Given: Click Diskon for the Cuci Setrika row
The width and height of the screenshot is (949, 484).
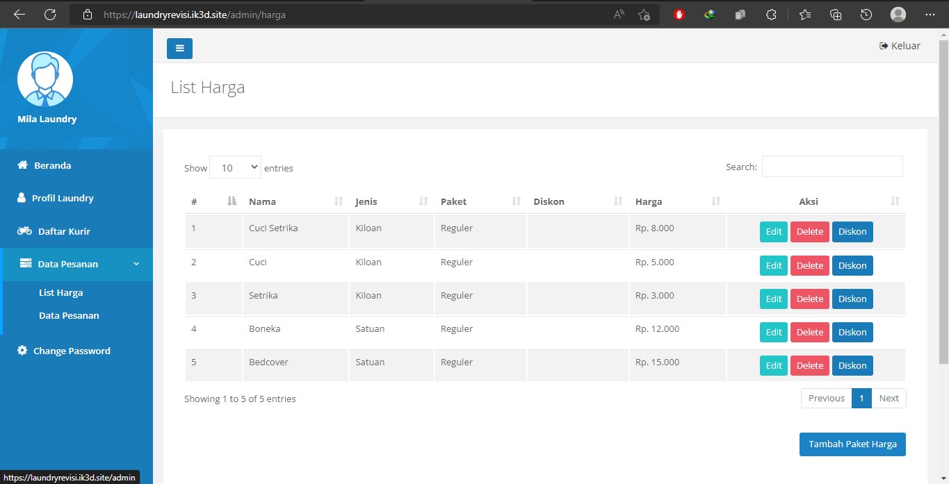Looking at the screenshot, I should click(x=852, y=231).
